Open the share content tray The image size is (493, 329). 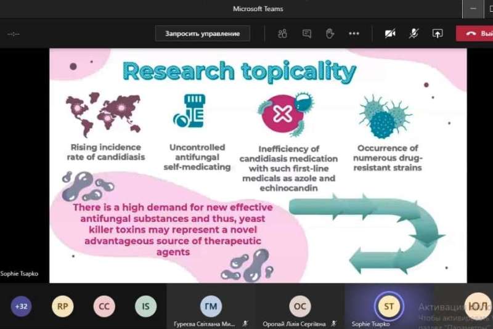pyautogui.click(x=438, y=34)
